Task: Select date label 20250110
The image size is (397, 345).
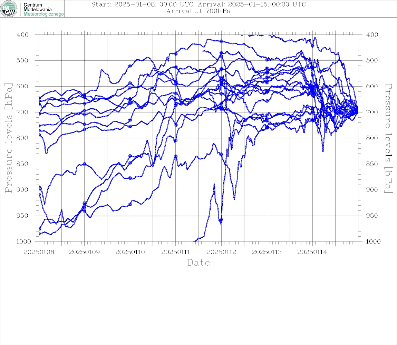Action: 130,252
